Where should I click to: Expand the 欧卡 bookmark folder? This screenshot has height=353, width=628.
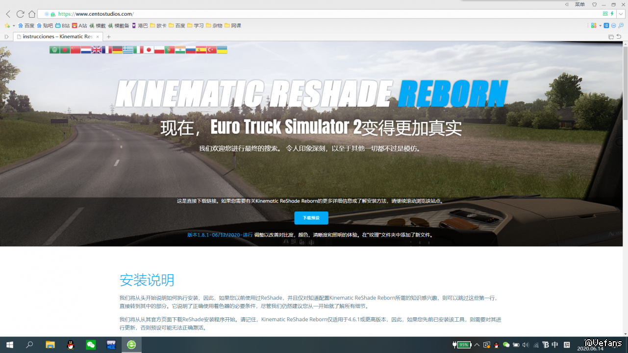tap(158, 25)
